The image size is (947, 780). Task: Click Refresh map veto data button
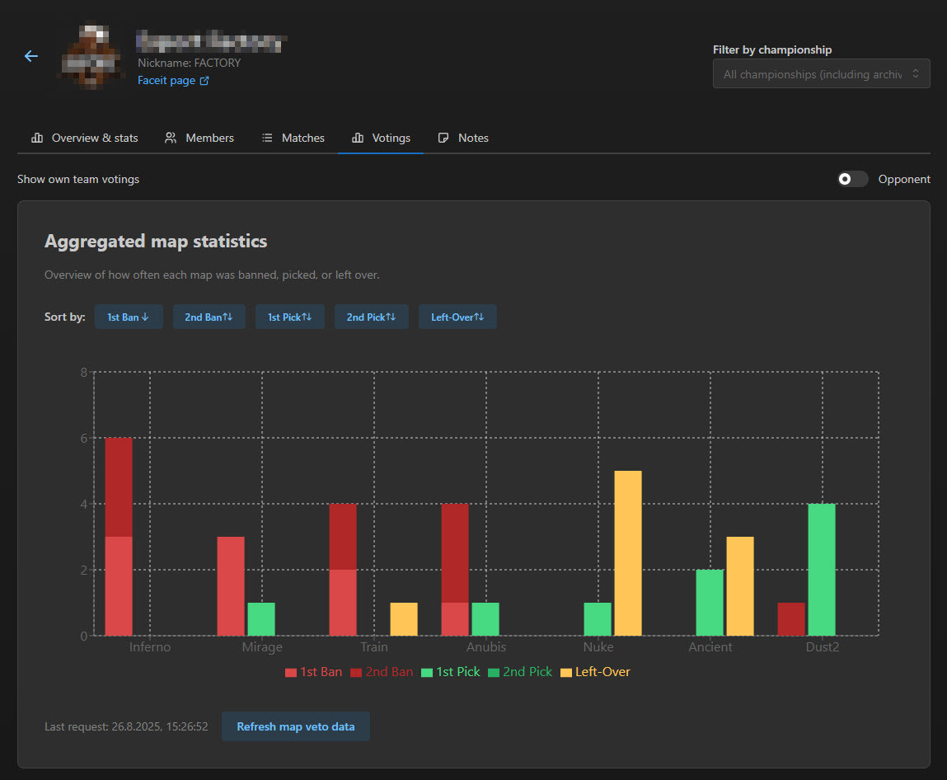pos(296,726)
